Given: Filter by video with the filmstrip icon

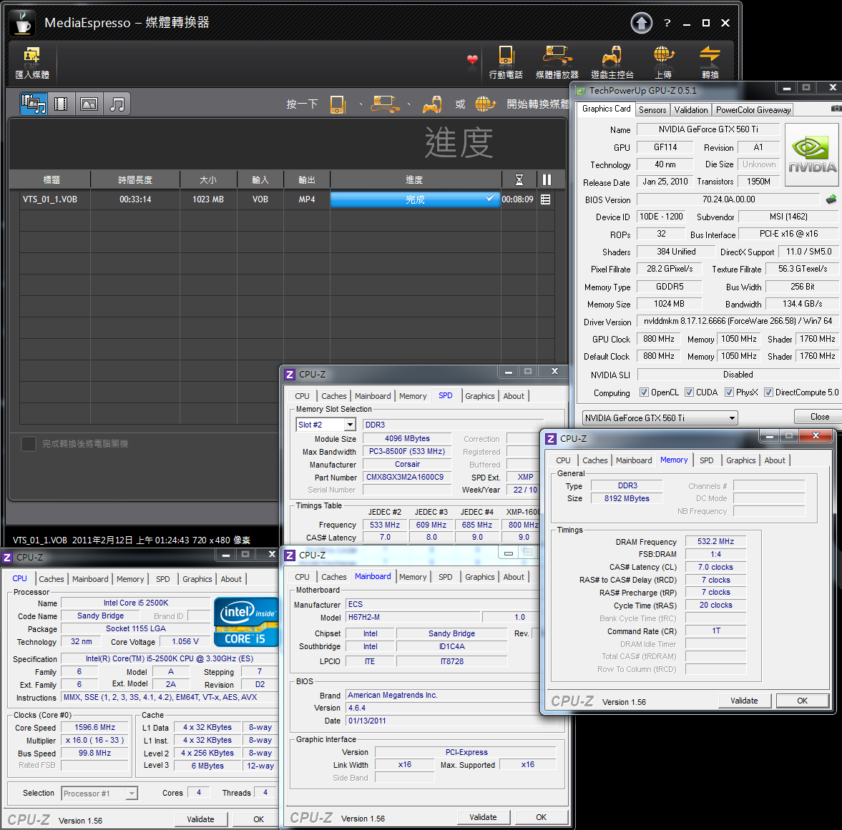Looking at the screenshot, I should (x=61, y=104).
